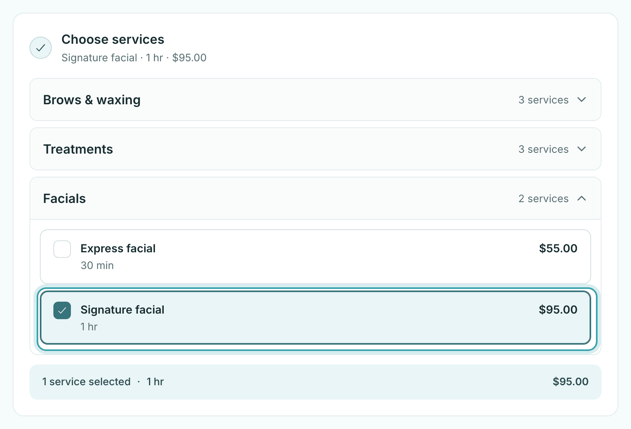This screenshot has height=429, width=631.
Task: Uncheck the Signature facial checkbox
Action: [62, 310]
